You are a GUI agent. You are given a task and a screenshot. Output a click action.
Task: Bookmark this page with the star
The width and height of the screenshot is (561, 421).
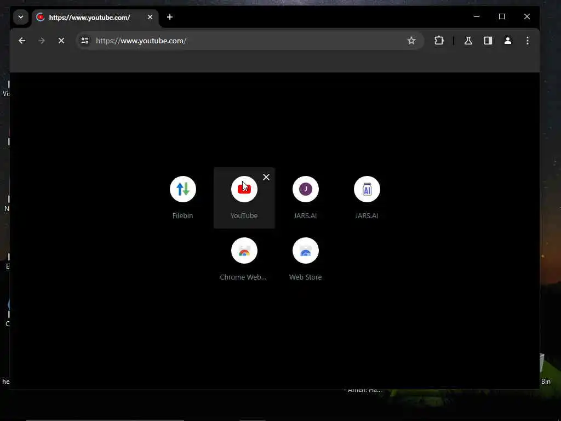point(411,41)
